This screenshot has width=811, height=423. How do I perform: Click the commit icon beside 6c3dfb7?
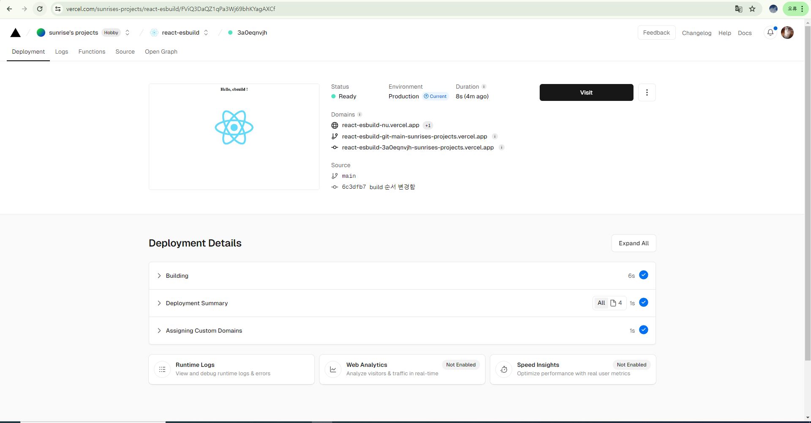[x=335, y=187]
